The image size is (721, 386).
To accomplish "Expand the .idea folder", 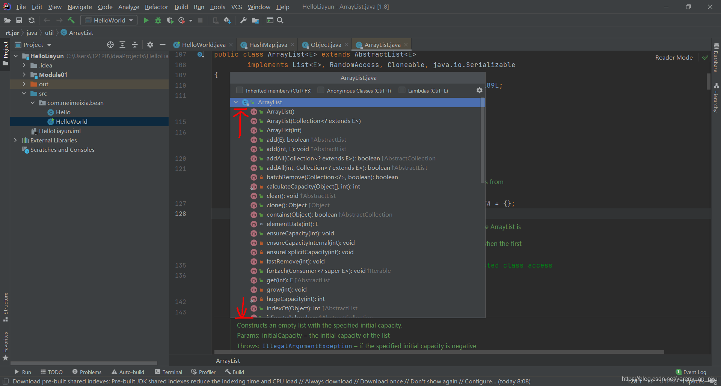I will pos(24,65).
